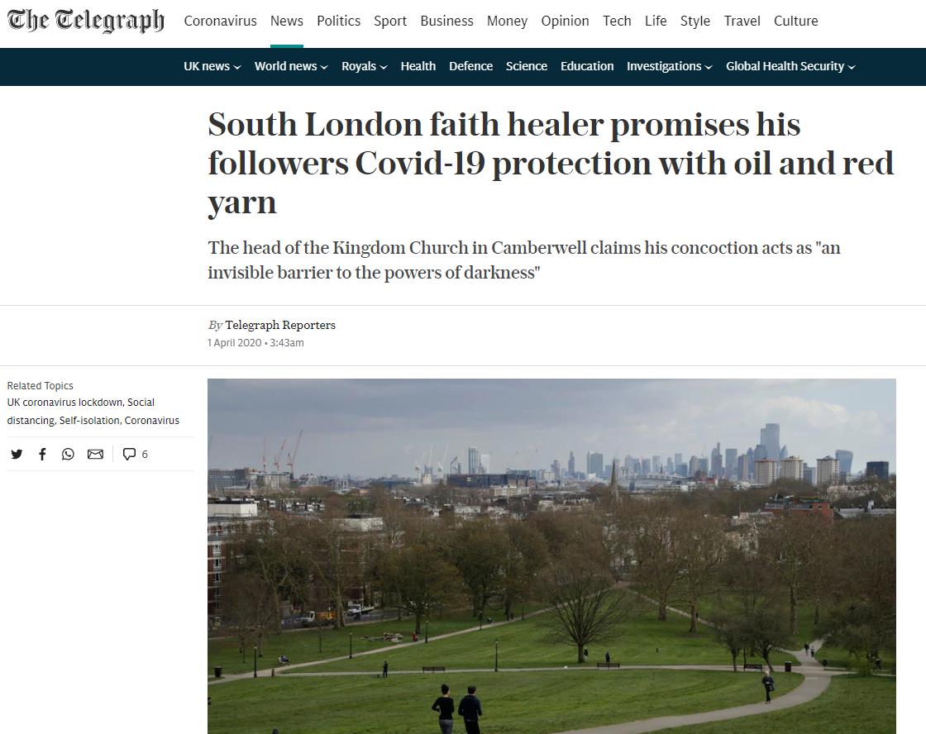Share article on Facebook

pyautogui.click(x=42, y=454)
